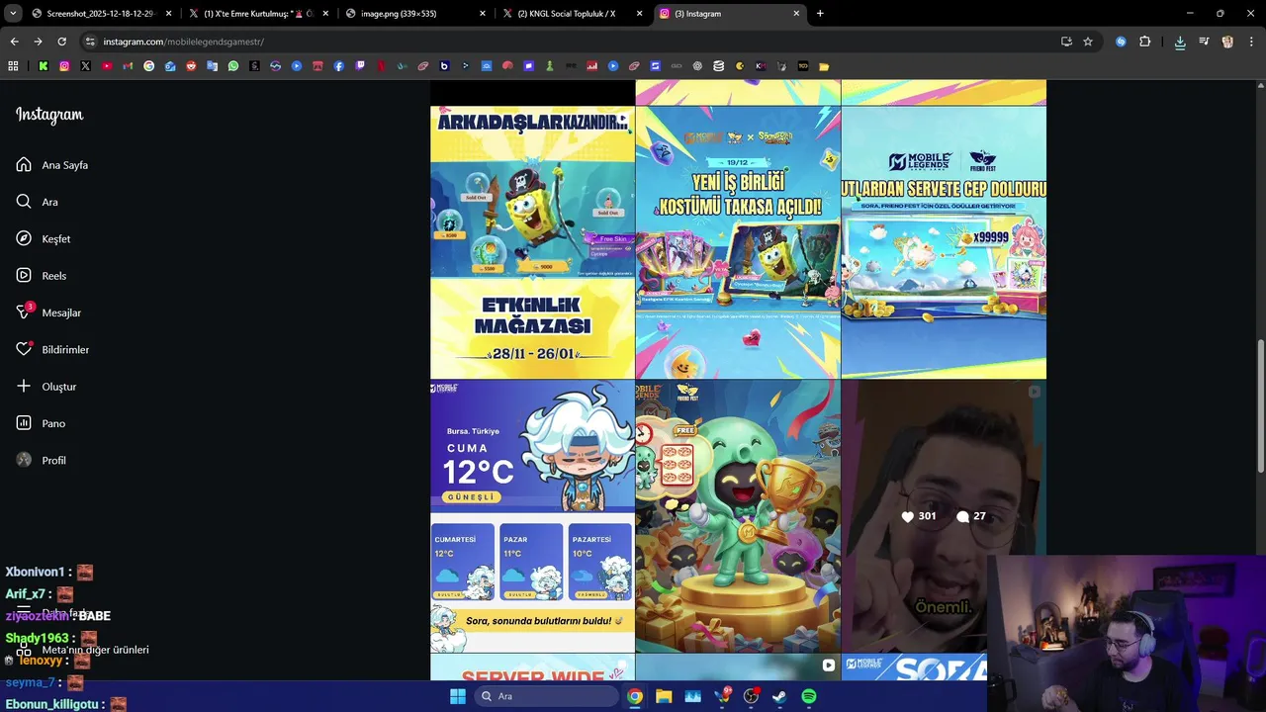Click taskbar Ara search box

pyautogui.click(x=545, y=696)
